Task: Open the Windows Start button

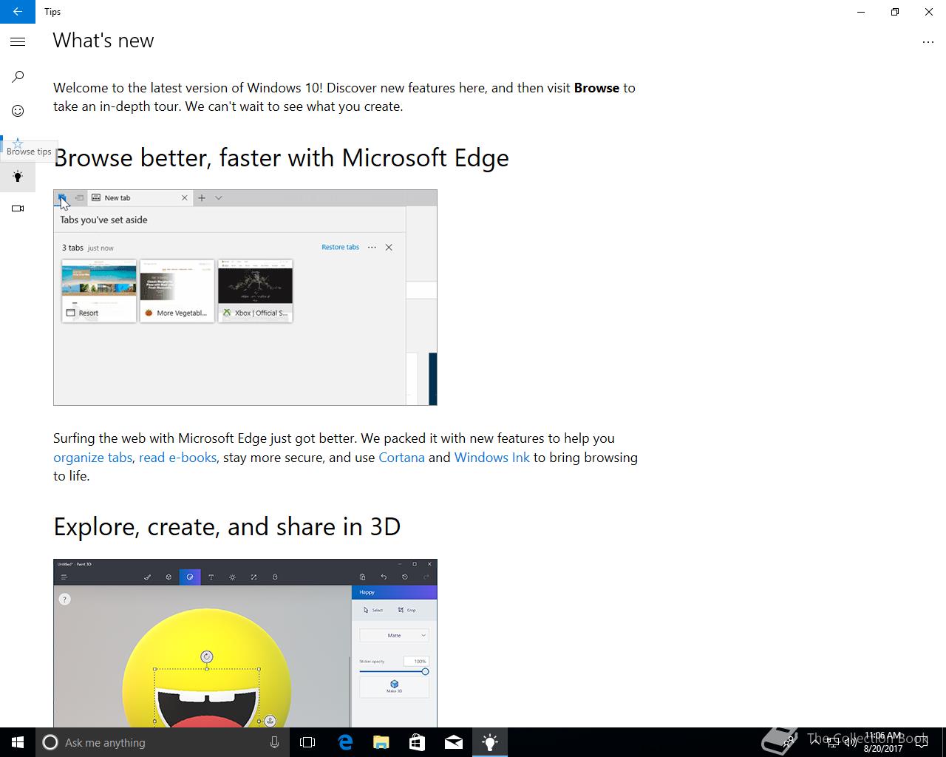Action: [18, 742]
